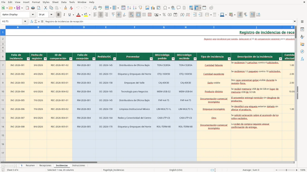Click the Sort dialog icon
Viewport: 307px width, 172px height.
click(123, 8)
